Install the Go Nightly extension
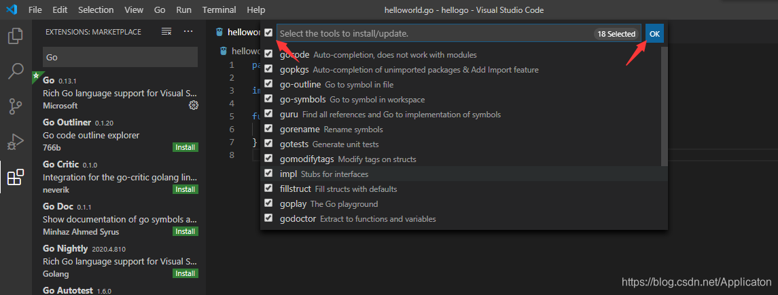Image resolution: width=778 pixels, height=295 pixels. pos(185,274)
